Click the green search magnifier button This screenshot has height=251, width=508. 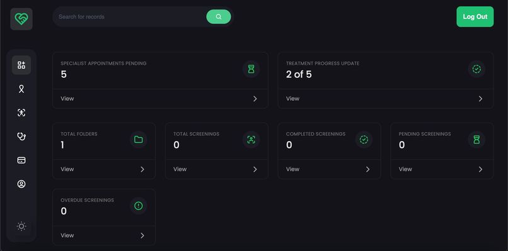(219, 16)
